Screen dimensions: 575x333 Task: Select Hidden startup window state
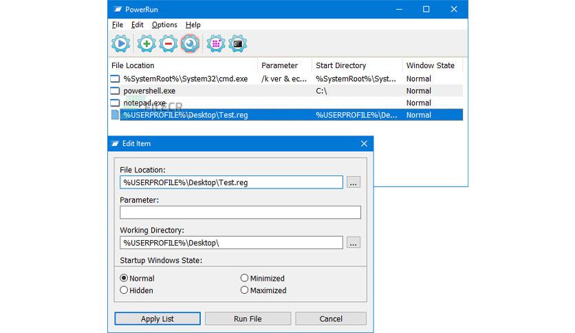coord(136,290)
